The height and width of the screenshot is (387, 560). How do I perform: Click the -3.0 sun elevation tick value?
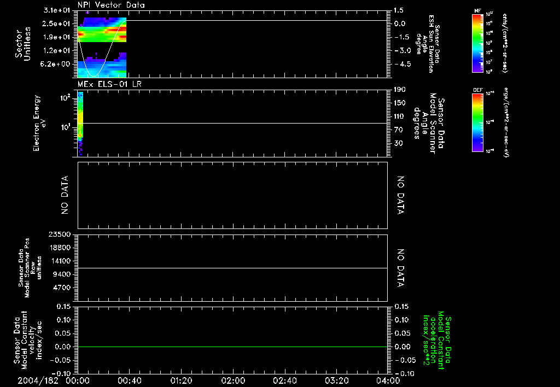402,51
